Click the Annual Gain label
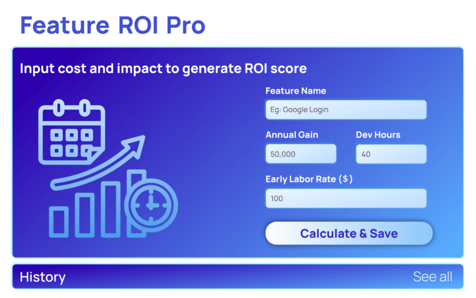 [x=292, y=135]
